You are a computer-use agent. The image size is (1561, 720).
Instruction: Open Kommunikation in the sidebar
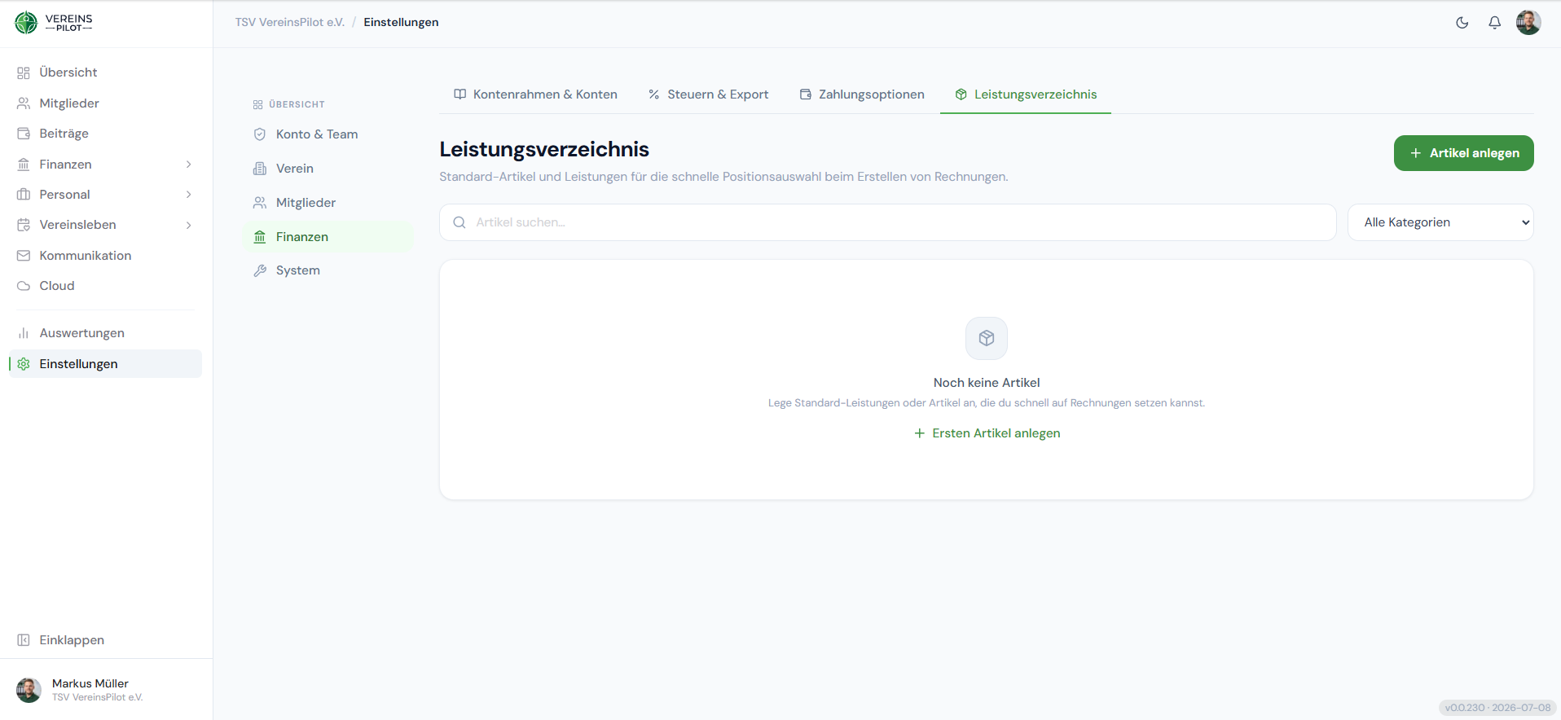(105, 256)
